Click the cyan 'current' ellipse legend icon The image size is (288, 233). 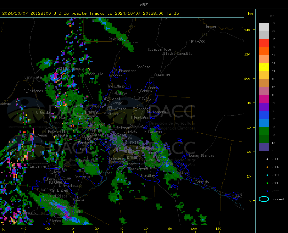coord(264,199)
